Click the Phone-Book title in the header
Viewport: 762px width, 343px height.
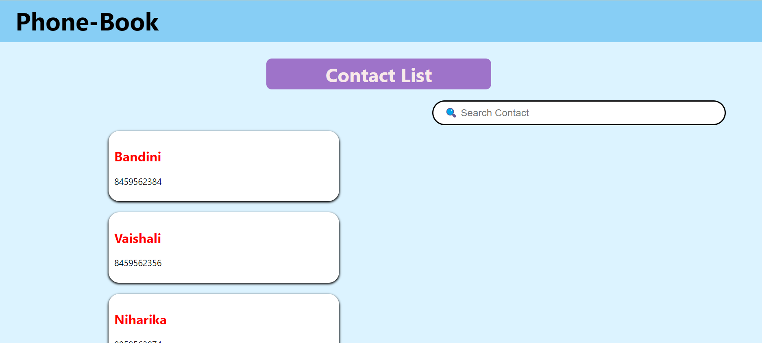pos(87,22)
